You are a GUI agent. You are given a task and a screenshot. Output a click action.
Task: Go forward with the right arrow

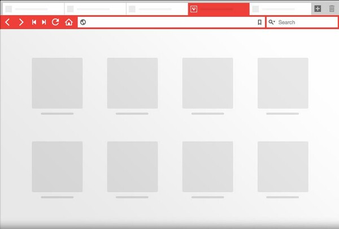click(21, 22)
